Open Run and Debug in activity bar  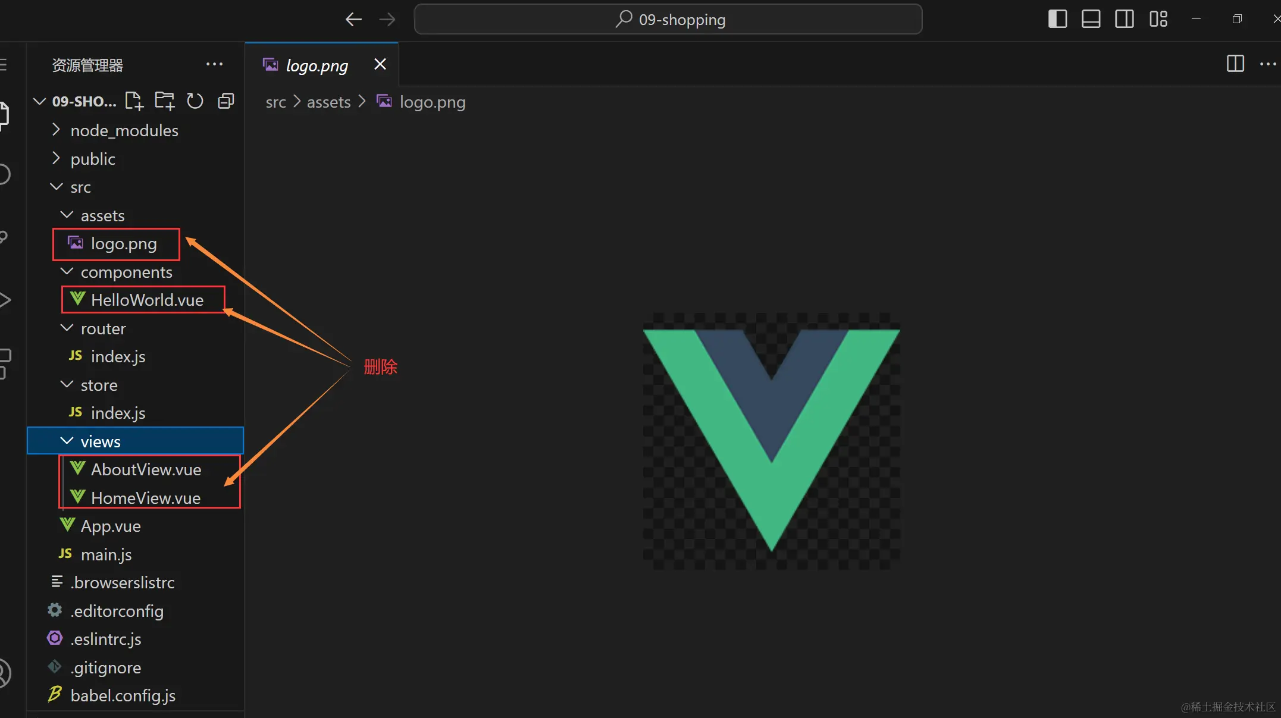coord(5,300)
